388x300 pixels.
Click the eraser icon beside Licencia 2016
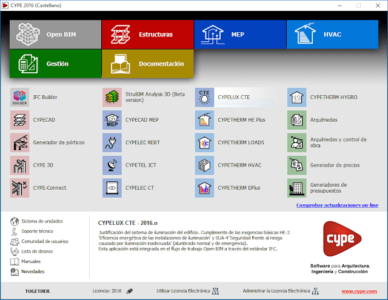tap(129, 291)
